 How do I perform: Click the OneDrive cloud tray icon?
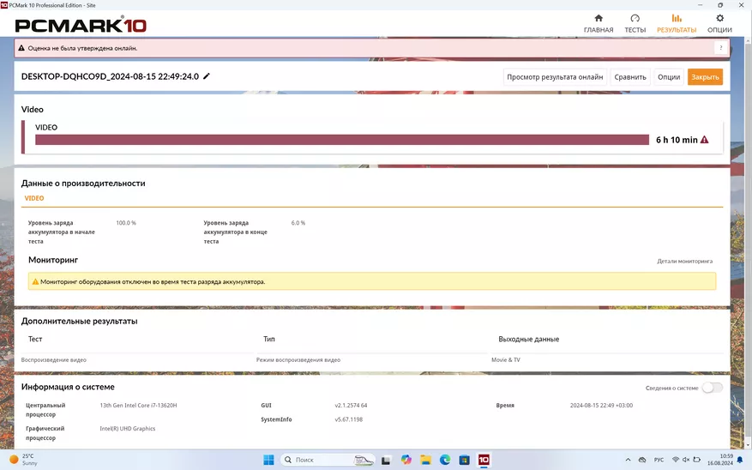(x=642, y=460)
